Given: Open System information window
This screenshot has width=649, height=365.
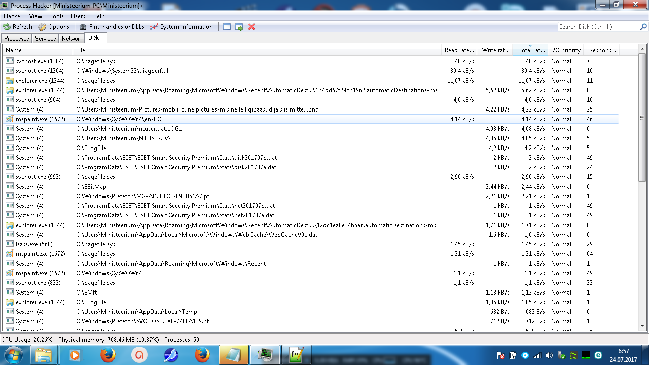Looking at the screenshot, I should point(182,27).
